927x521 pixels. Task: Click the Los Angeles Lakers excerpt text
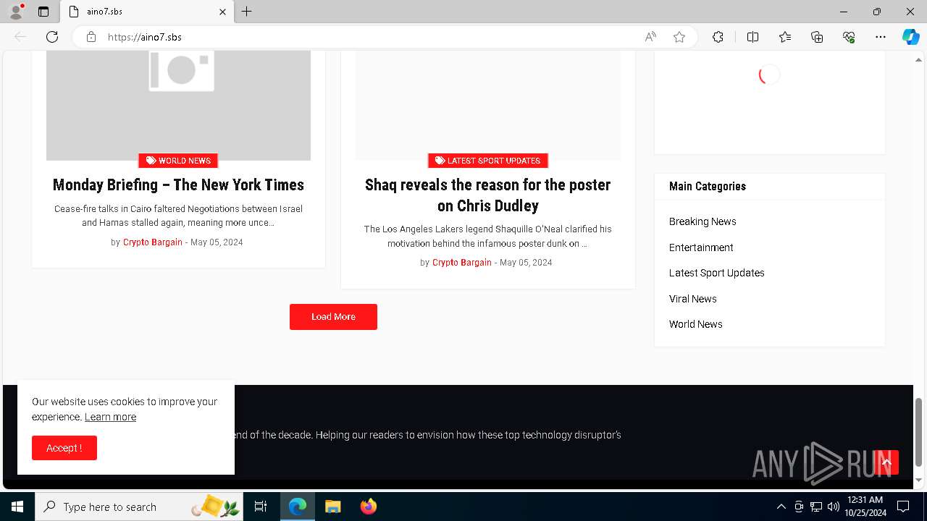[487, 236]
